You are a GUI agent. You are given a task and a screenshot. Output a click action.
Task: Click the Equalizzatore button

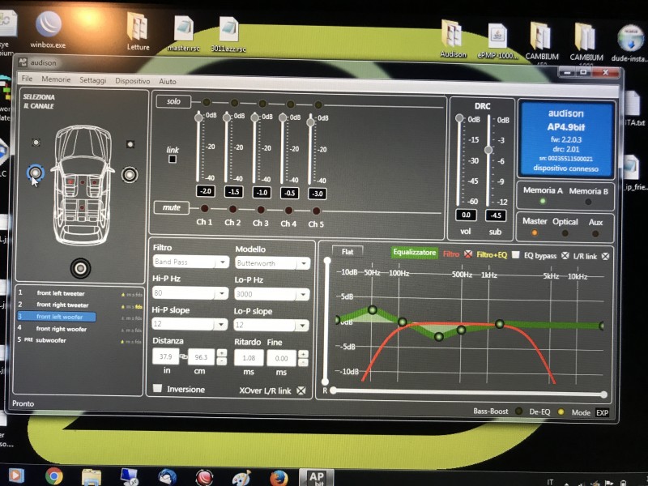coord(414,253)
